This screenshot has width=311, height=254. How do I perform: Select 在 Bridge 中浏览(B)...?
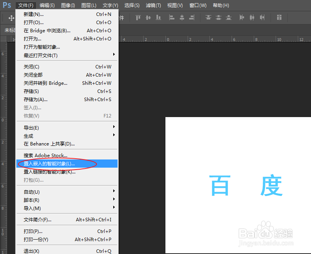[x=67, y=31]
